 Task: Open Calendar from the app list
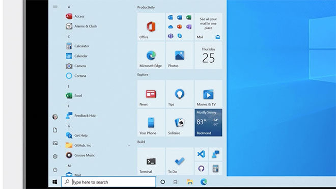click(x=76, y=56)
